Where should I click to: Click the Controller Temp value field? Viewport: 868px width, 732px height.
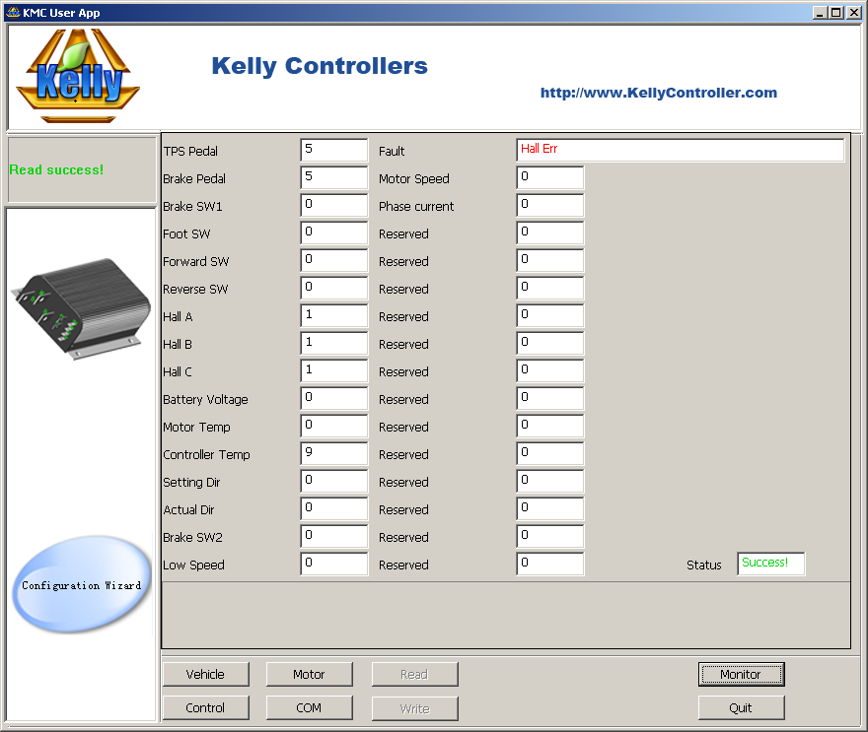[334, 453]
